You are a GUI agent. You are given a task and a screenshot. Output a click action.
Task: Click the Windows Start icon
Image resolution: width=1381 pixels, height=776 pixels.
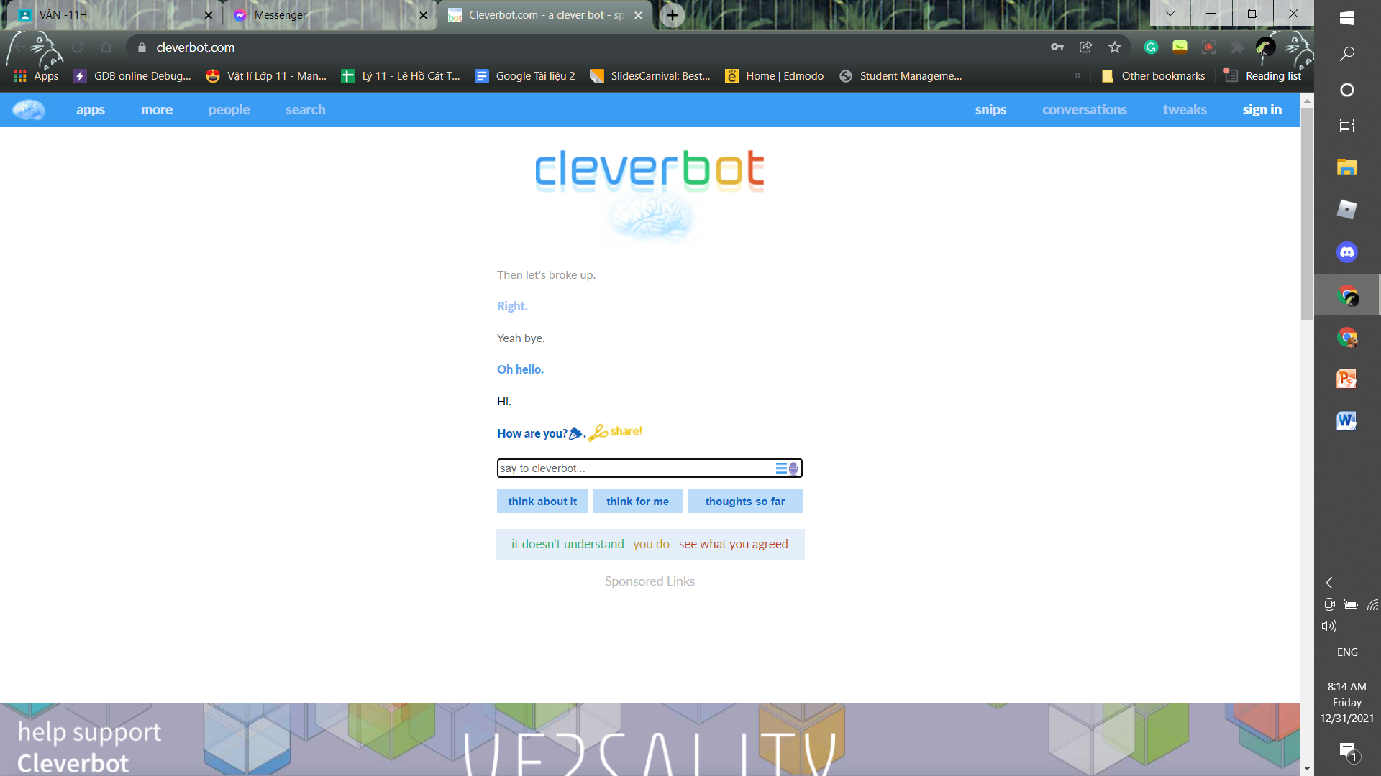click(1347, 18)
